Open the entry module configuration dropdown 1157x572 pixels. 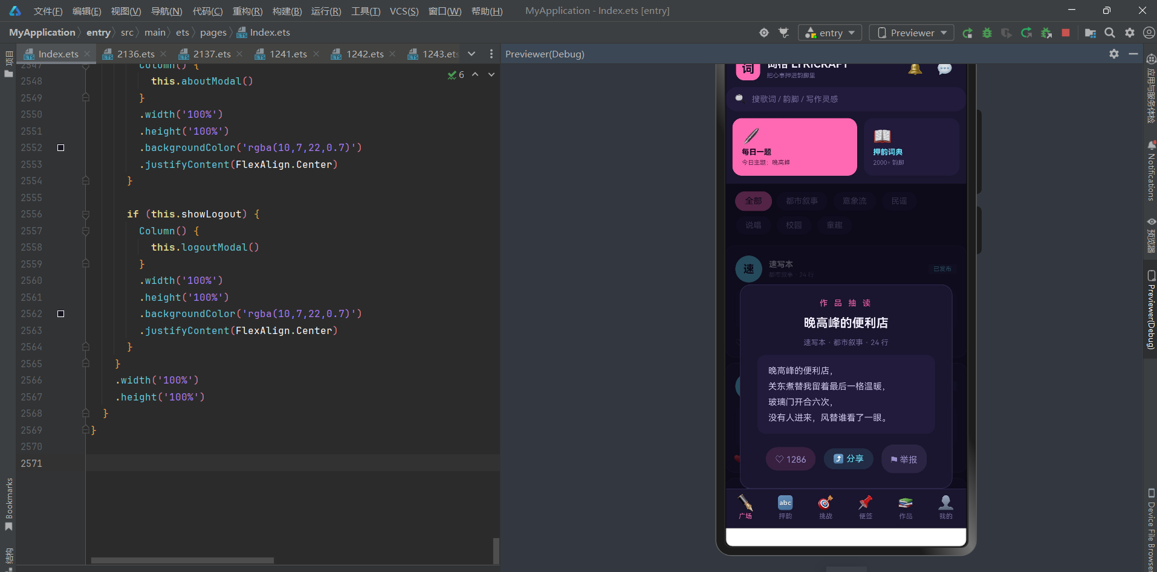pyautogui.click(x=829, y=33)
